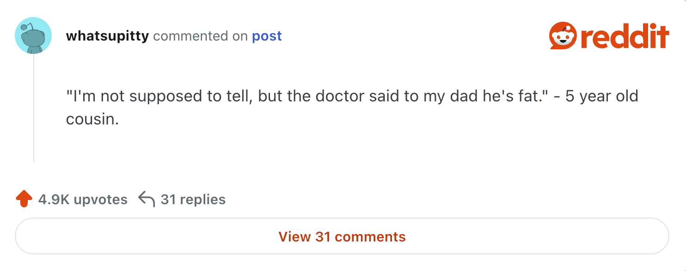Click the "5 year old" text in comment

click(x=602, y=97)
